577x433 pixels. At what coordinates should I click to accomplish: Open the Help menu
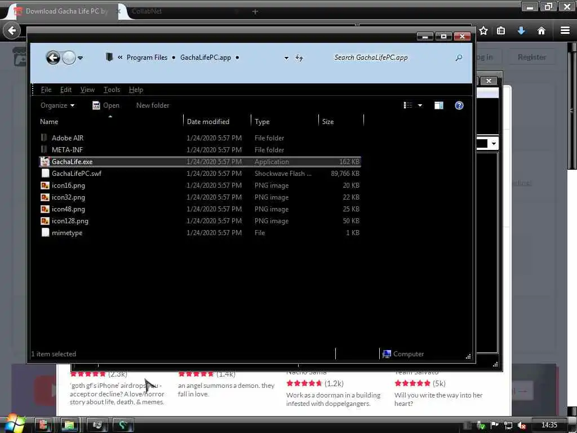click(x=136, y=90)
